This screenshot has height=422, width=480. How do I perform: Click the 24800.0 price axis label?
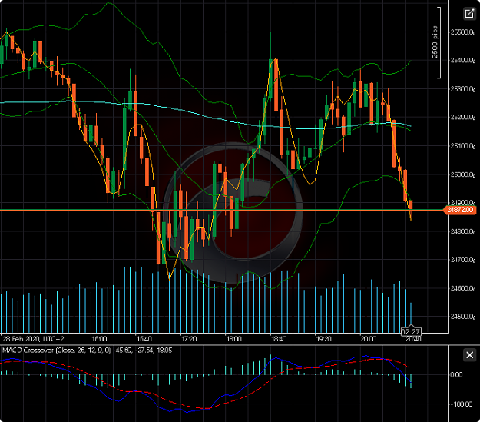coord(462,231)
